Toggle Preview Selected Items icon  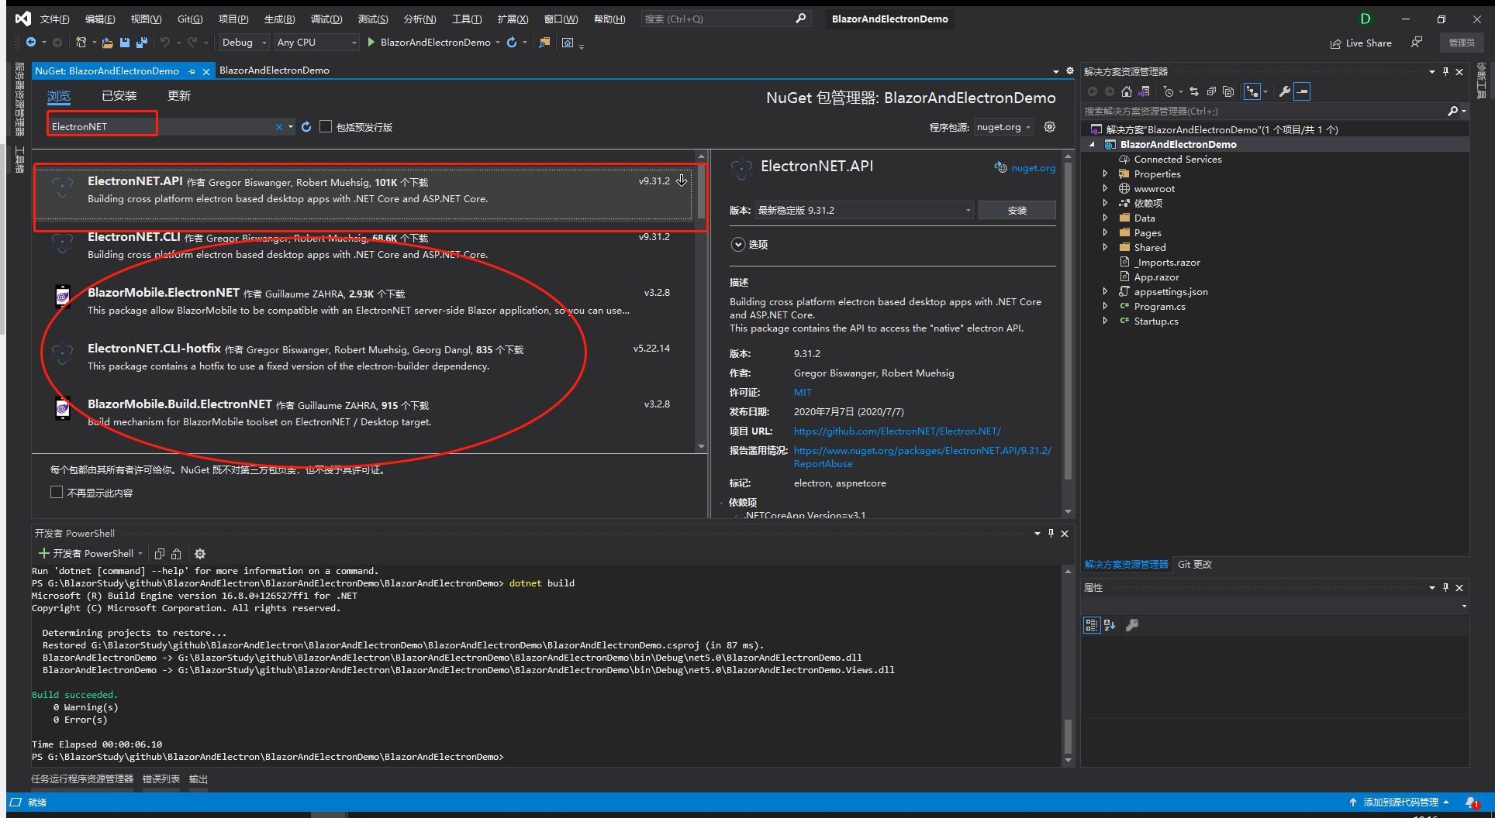1303,91
